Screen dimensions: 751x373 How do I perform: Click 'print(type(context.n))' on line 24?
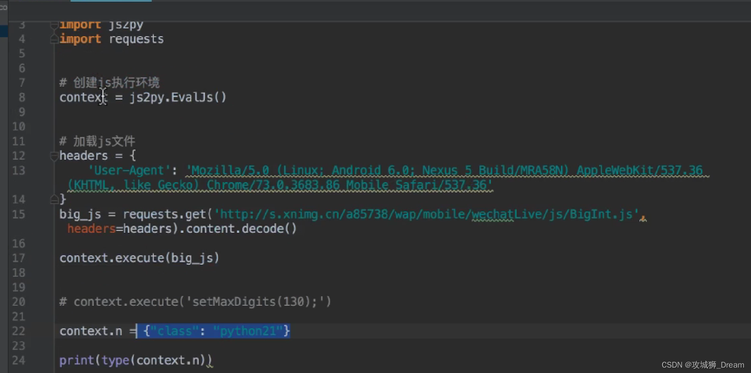[x=135, y=360]
